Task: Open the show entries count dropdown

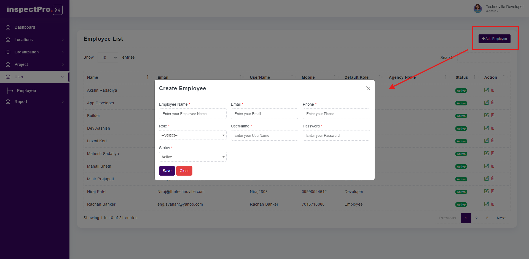Action: 108,58
